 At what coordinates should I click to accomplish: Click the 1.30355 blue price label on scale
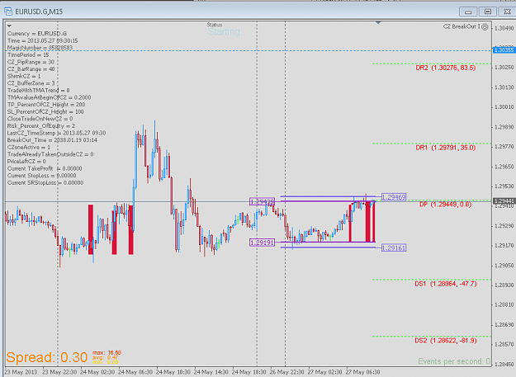(x=504, y=50)
